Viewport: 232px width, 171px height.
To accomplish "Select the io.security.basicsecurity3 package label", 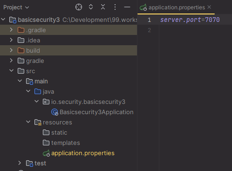I will point(88,102).
